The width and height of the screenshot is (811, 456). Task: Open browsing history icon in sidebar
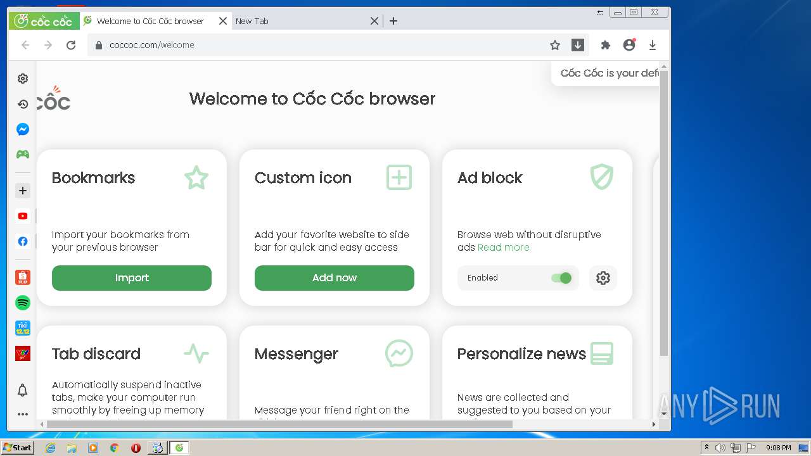pyautogui.click(x=23, y=104)
